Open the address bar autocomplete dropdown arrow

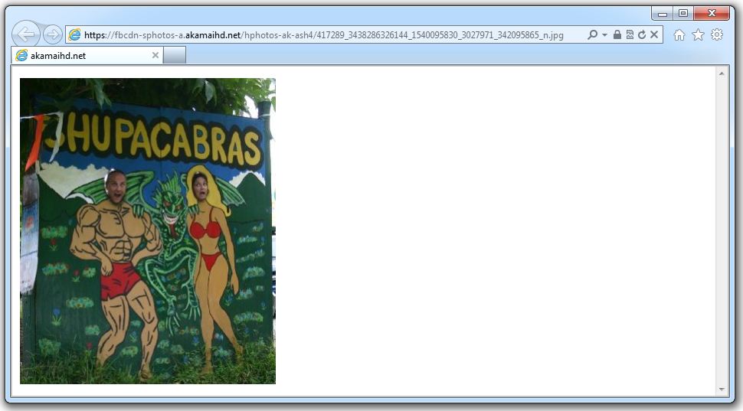click(x=604, y=34)
